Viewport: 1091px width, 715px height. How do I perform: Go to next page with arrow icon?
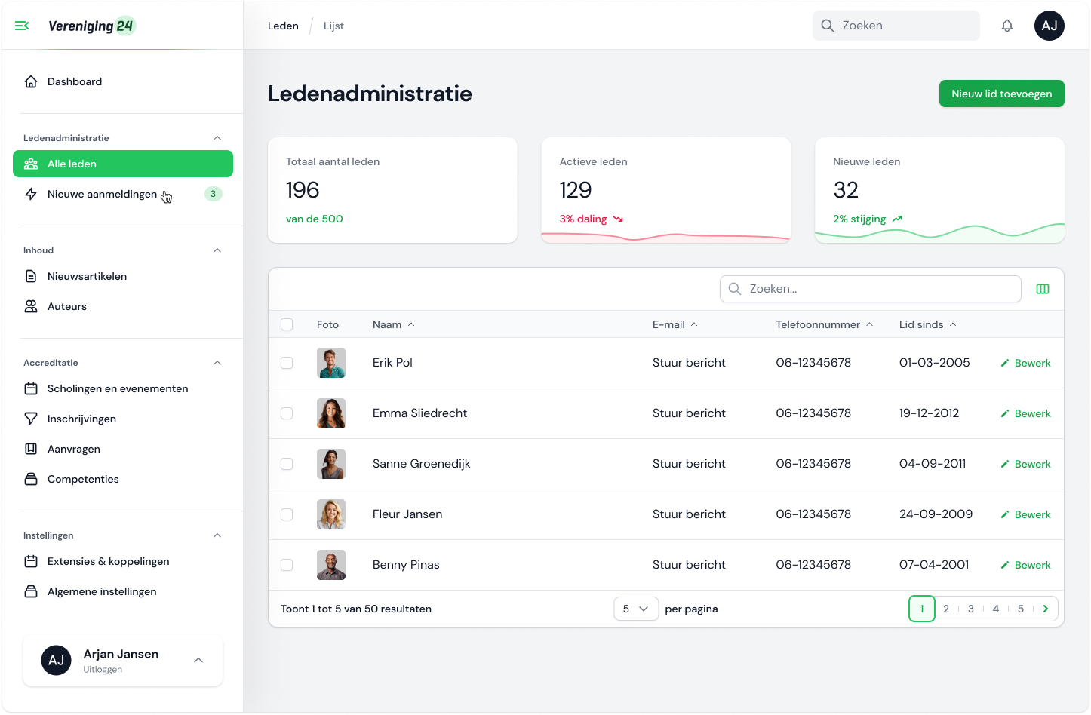coord(1046,609)
